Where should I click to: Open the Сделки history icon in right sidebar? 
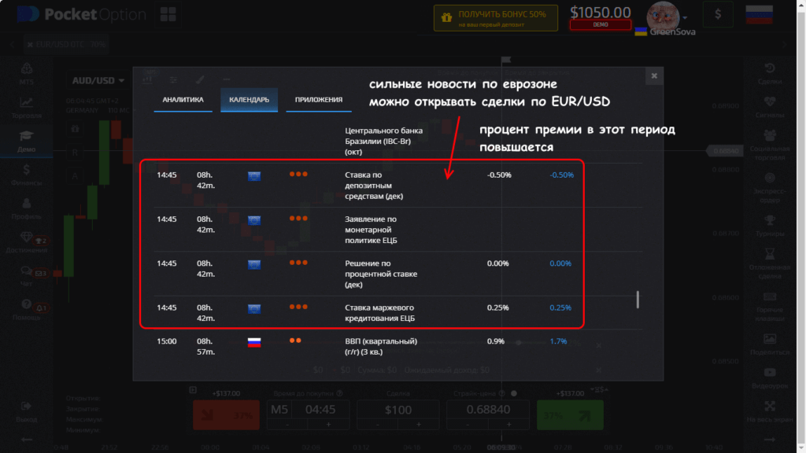769,68
